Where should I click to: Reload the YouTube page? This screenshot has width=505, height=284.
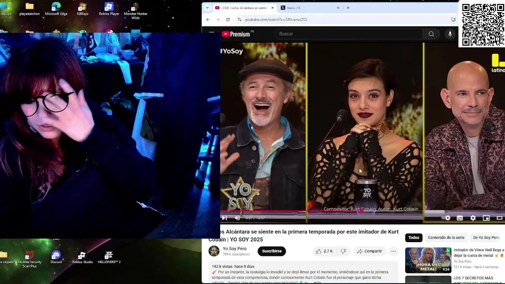pyautogui.click(x=228, y=19)
